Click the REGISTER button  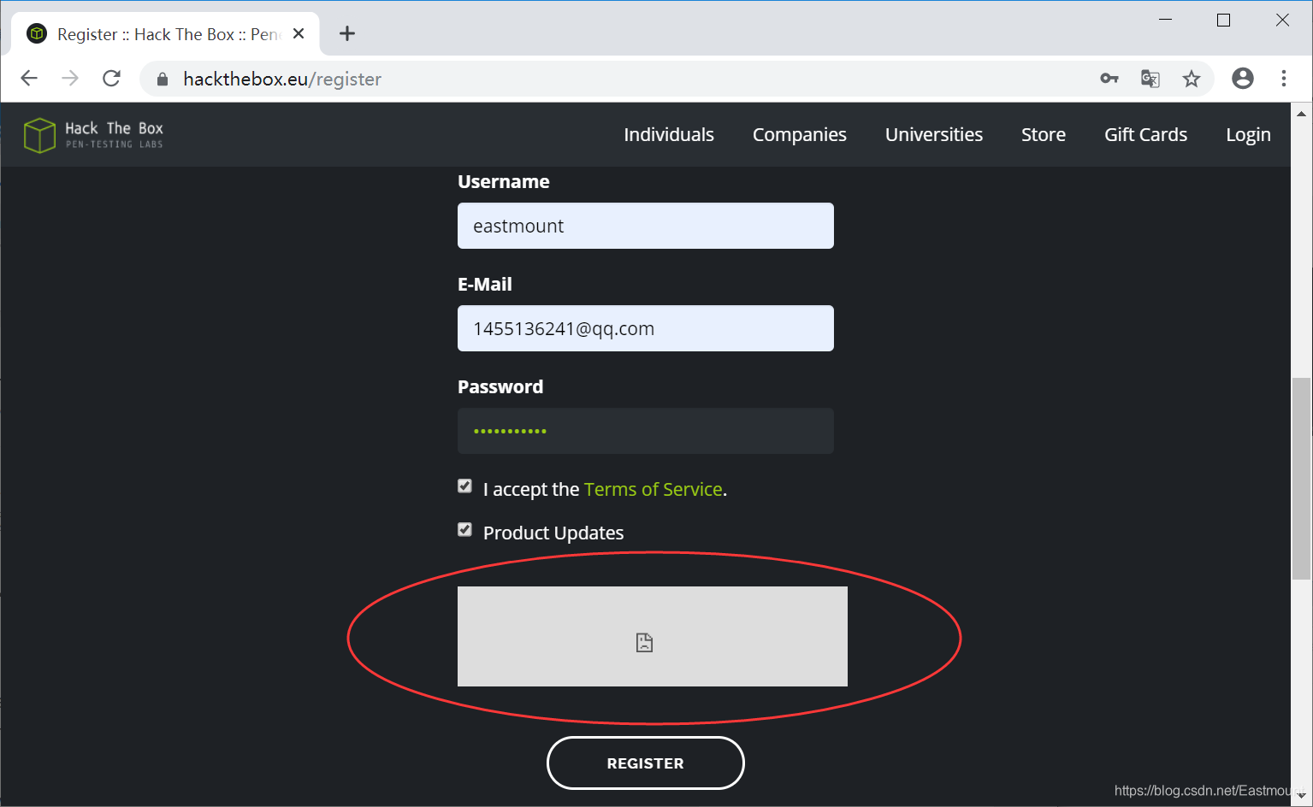646,763
